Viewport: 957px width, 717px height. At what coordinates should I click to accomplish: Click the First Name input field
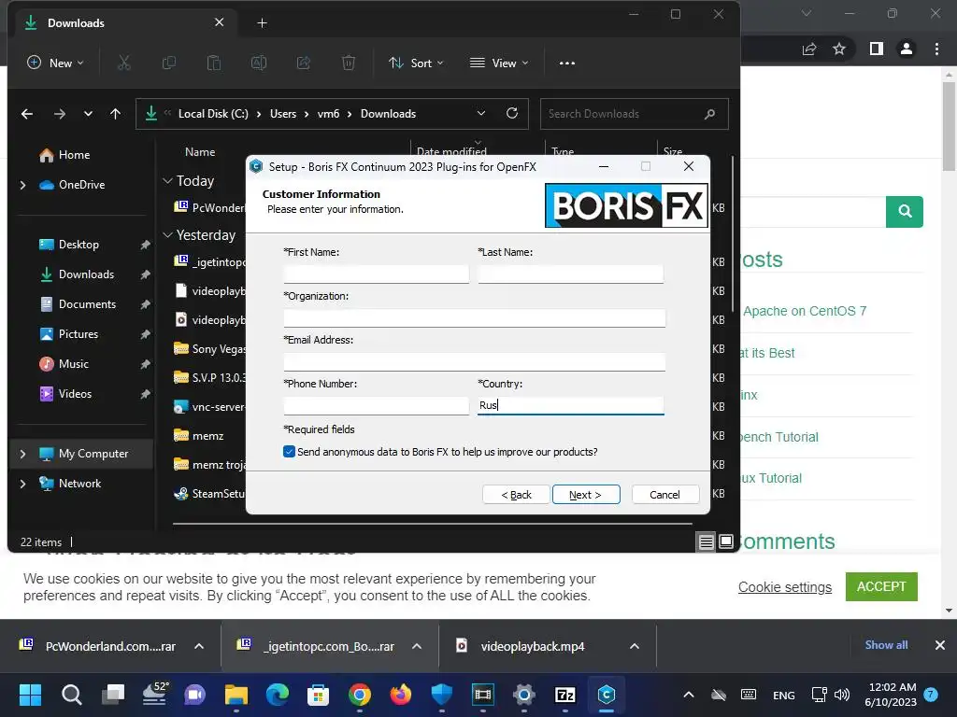pyautogui.click(x=376, y=274)
